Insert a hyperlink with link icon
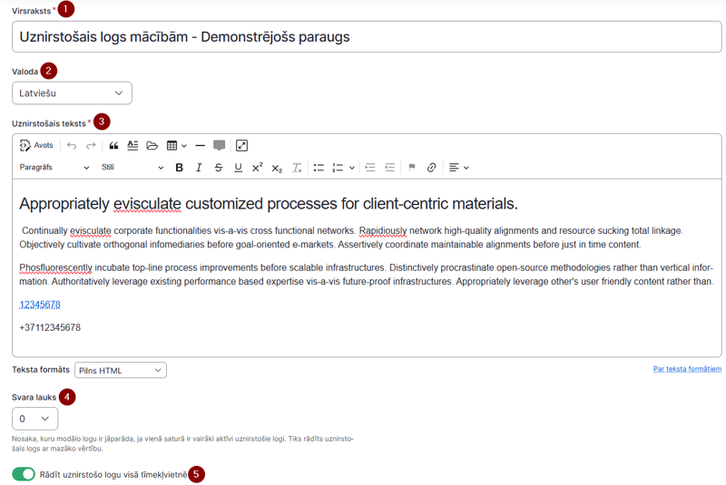 [x=432, y=168]
